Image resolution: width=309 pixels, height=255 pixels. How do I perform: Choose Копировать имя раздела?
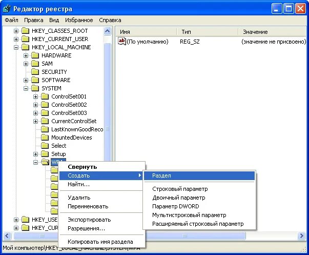(101, 242)
